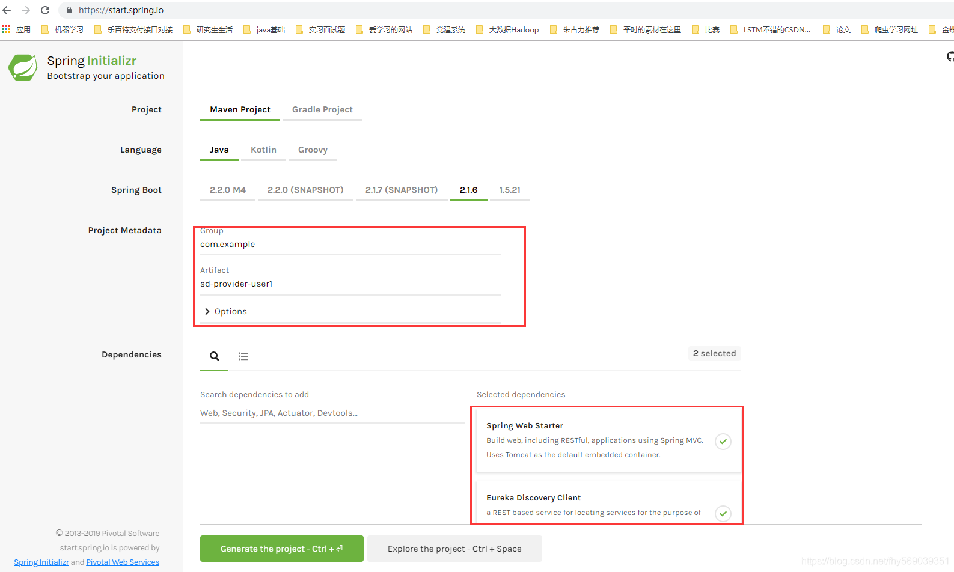Image resolution: width=954 pixels, height=572 pixels.
Task: Open the 爬虫学习网址 bookmark folder
Action: 890,29
